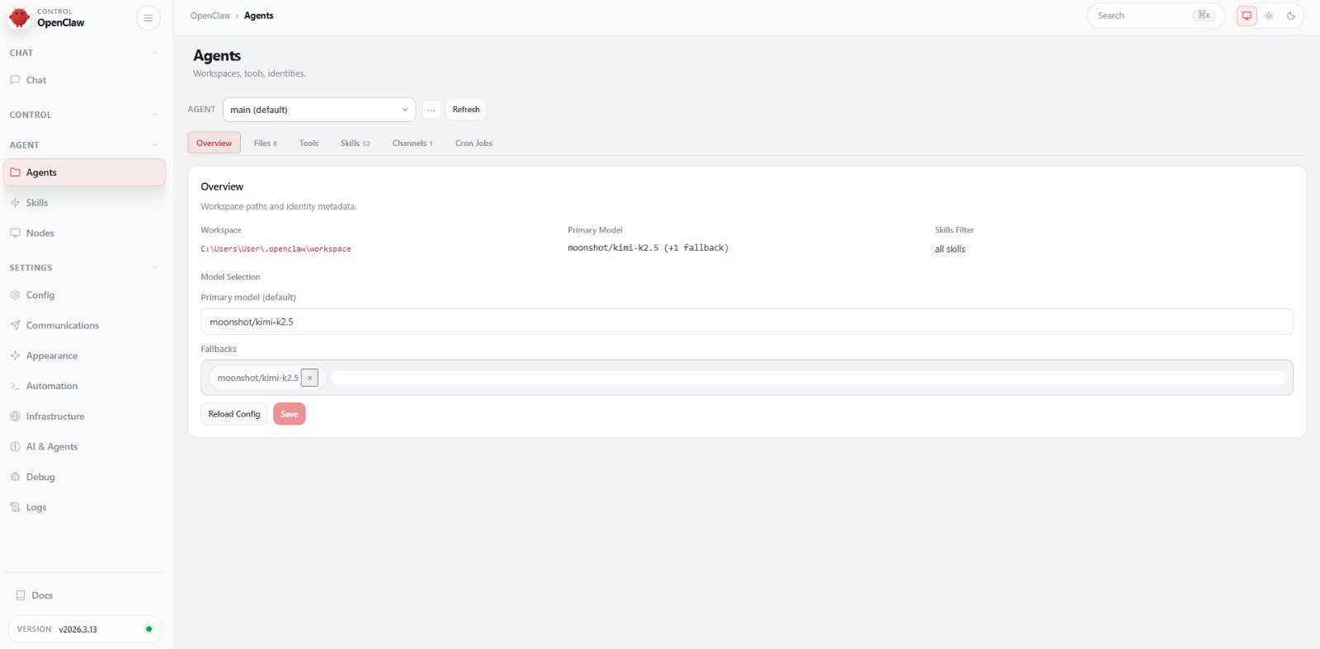The image size is (1320, 649).
Task: Open the Chat page from sidebar
Action: [x=84, y=80]
